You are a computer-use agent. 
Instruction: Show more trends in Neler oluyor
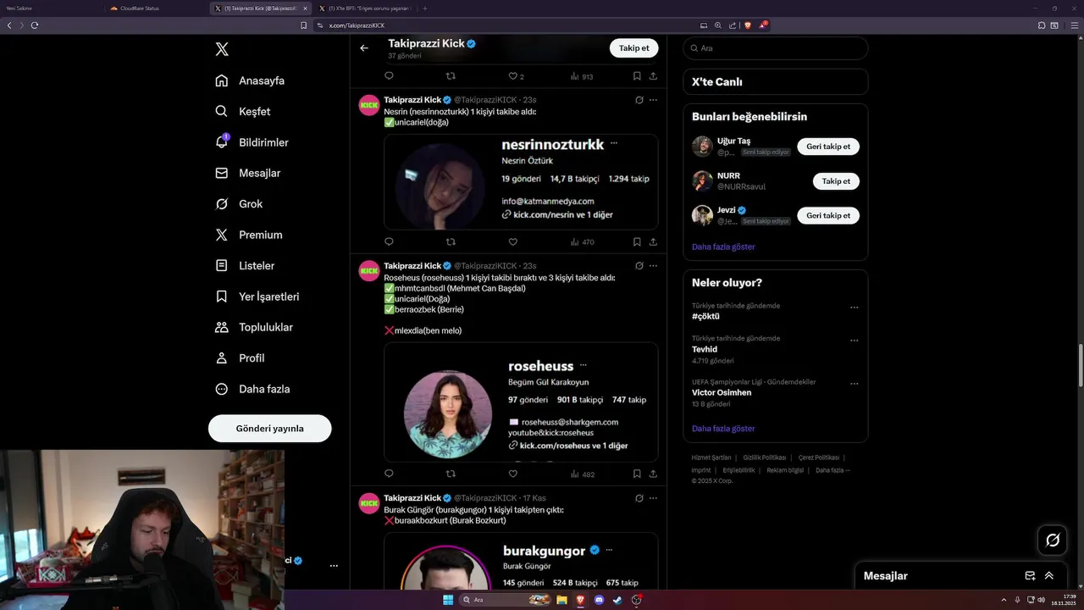coord(723,429)
